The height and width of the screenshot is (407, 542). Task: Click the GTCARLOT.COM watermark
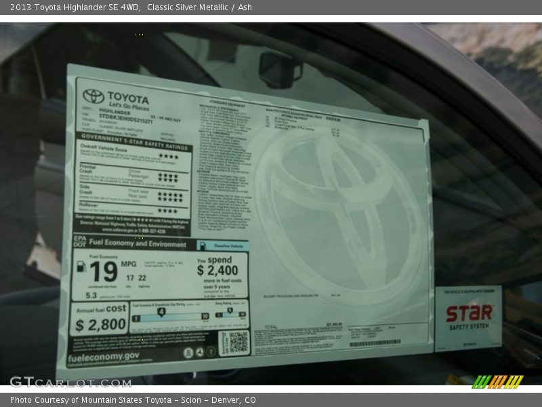point(70,382)
